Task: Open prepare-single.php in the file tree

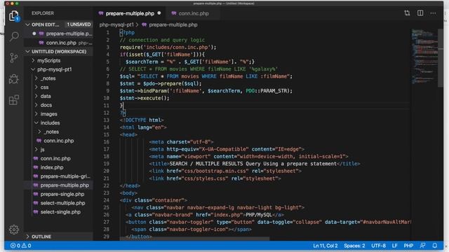Action: [x=62, y=194]
